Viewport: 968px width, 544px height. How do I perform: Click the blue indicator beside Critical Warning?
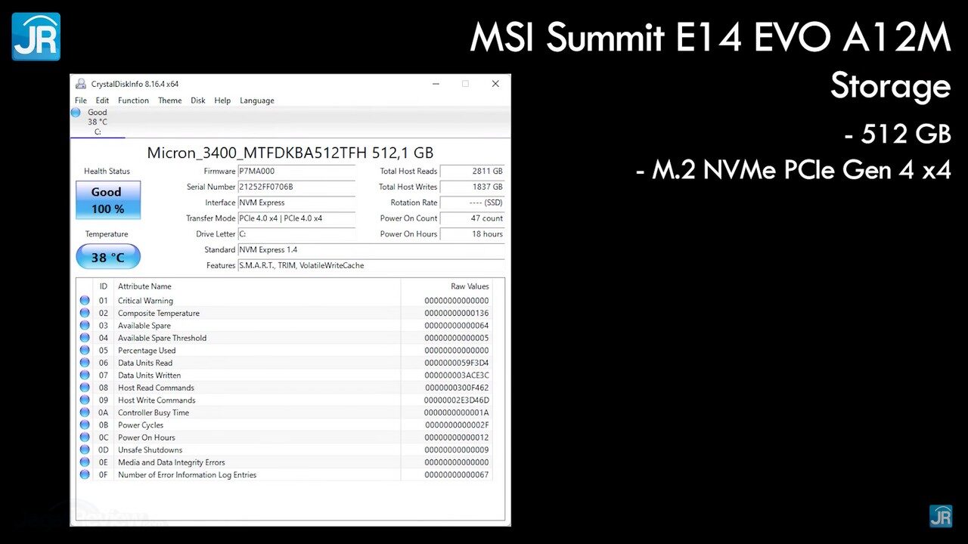84,300
